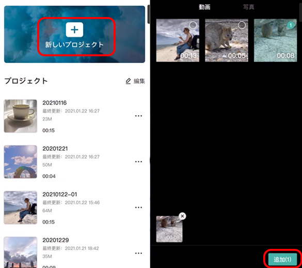Preview the 00:05 quokka video
The image size is (302, 268).
(227, 40)
